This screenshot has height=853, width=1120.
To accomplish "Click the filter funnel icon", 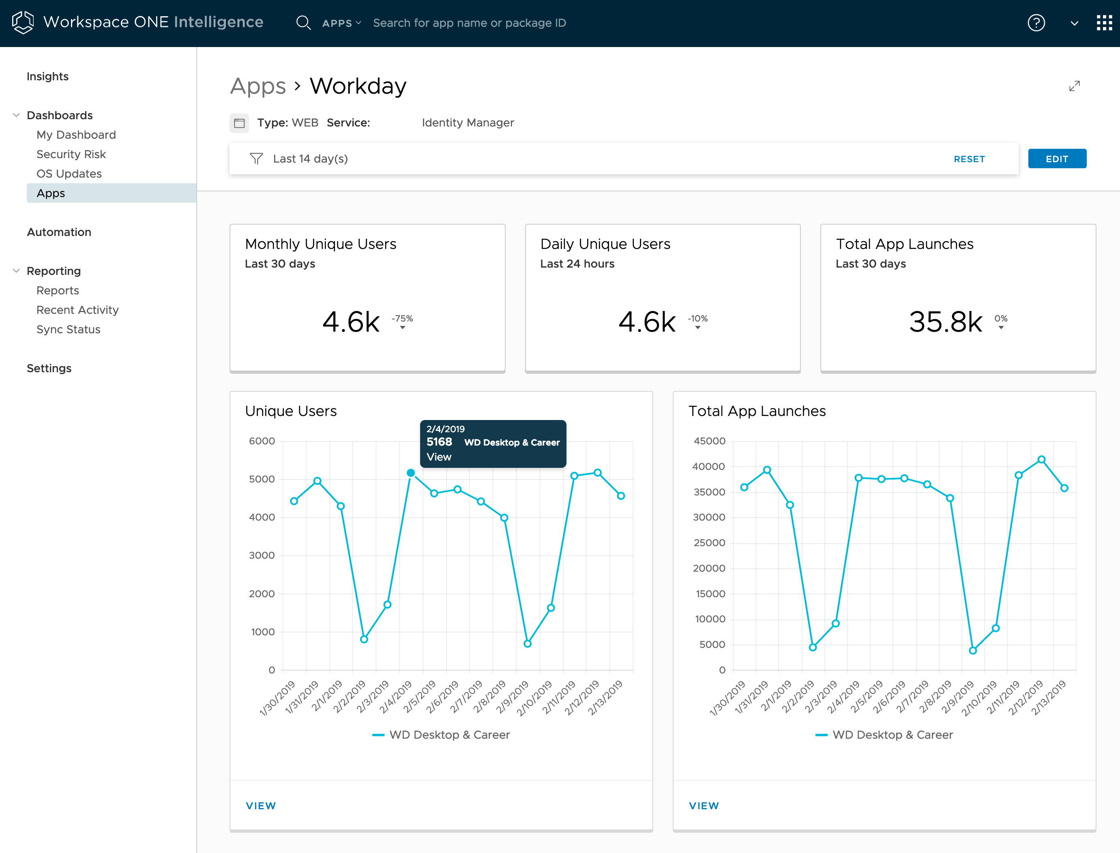I will pyautogui.click(x=256, y=159).
